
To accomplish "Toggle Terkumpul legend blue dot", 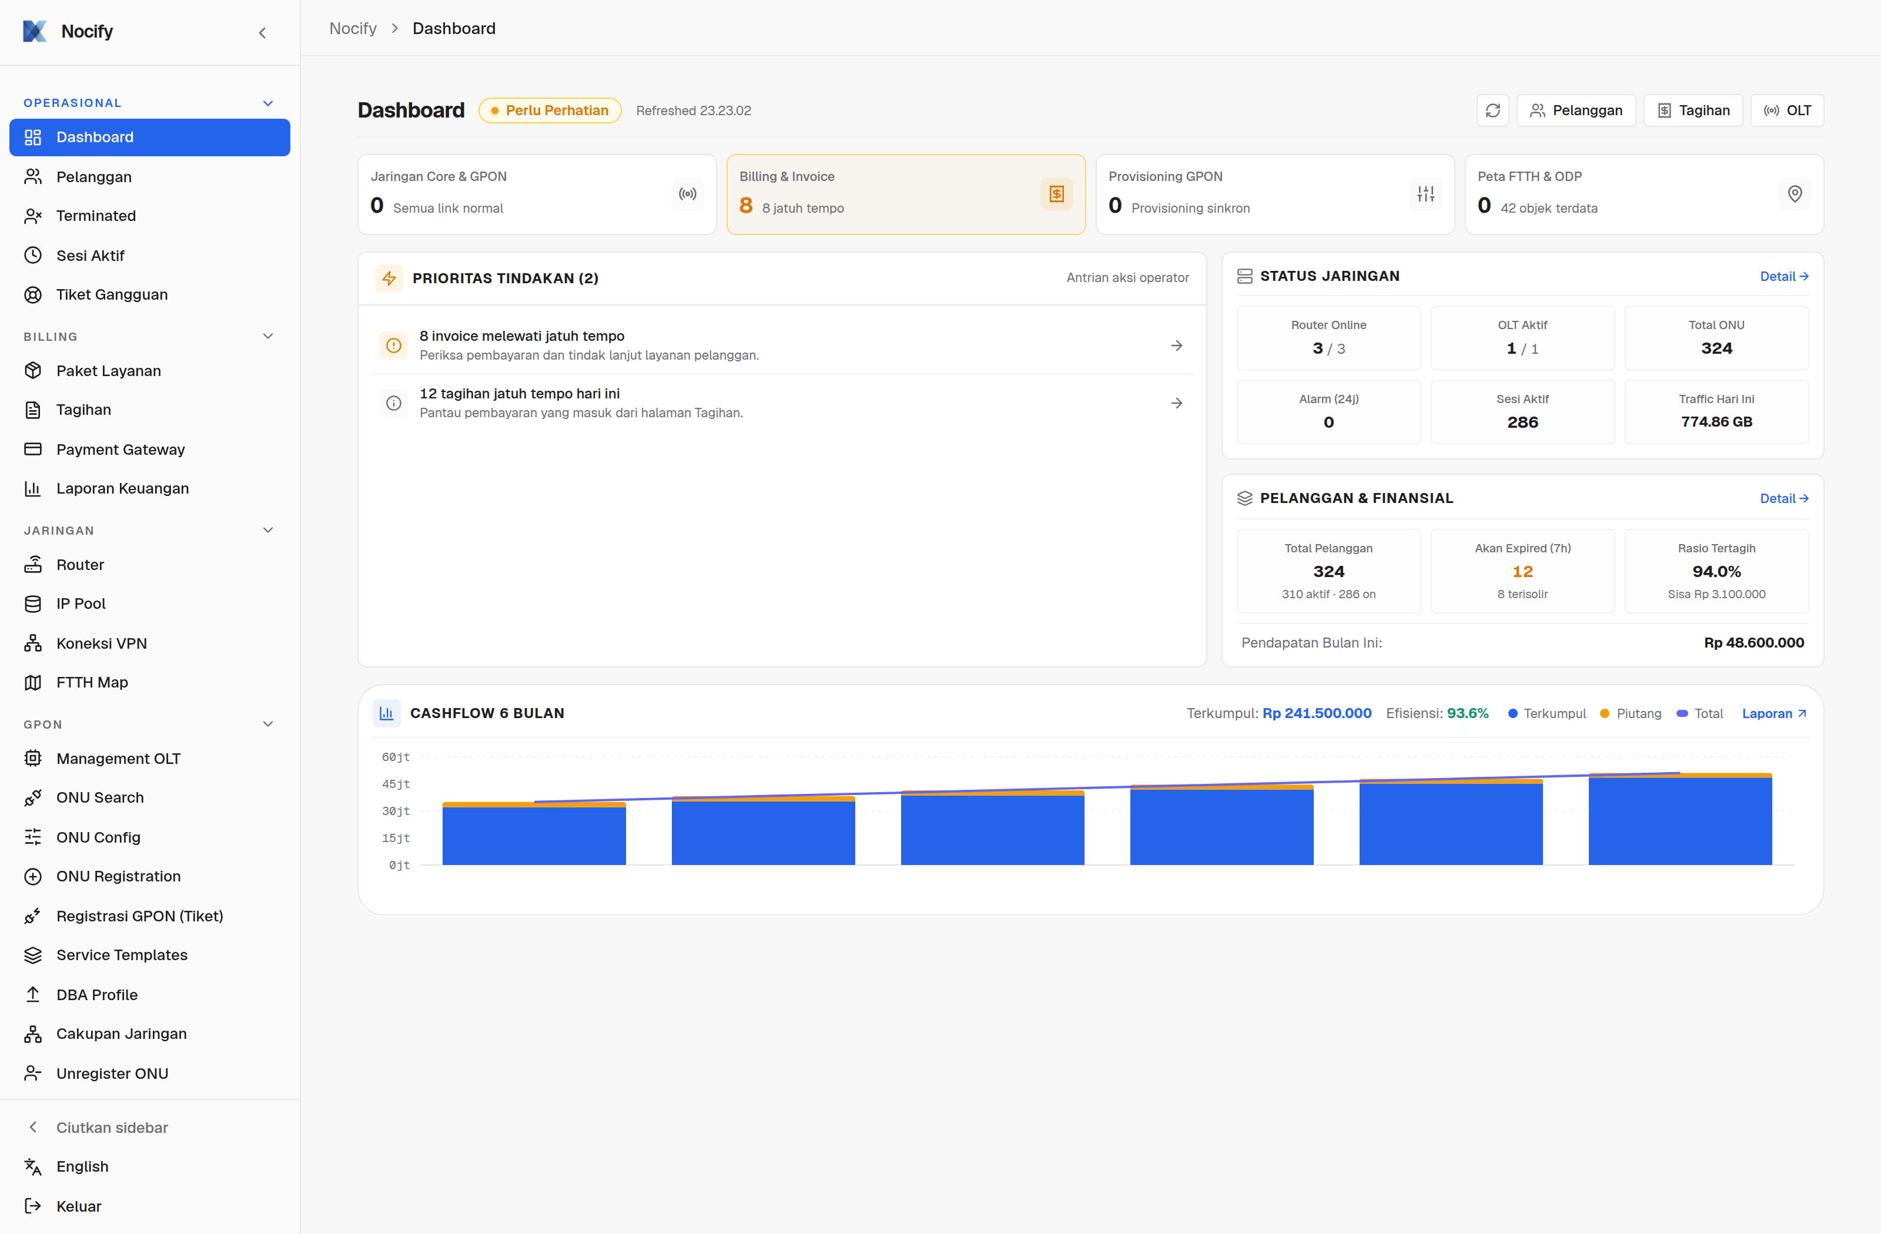I will [x=1512, y=713].
